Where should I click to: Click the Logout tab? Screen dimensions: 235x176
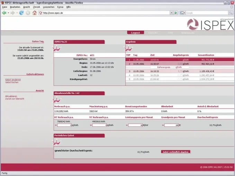pyautogui.click(x=135, y=33)
